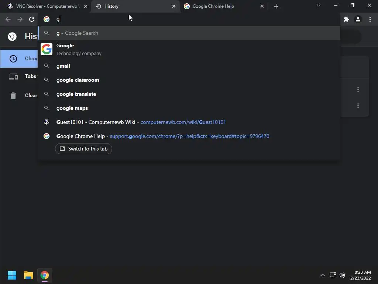Show hidden system tray icons
This screenshot has height=284, width=378.
(323, 275)
